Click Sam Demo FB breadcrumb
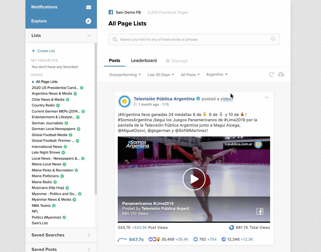The height and width of the screenshot is (252, 321). (x=128, y=12)
